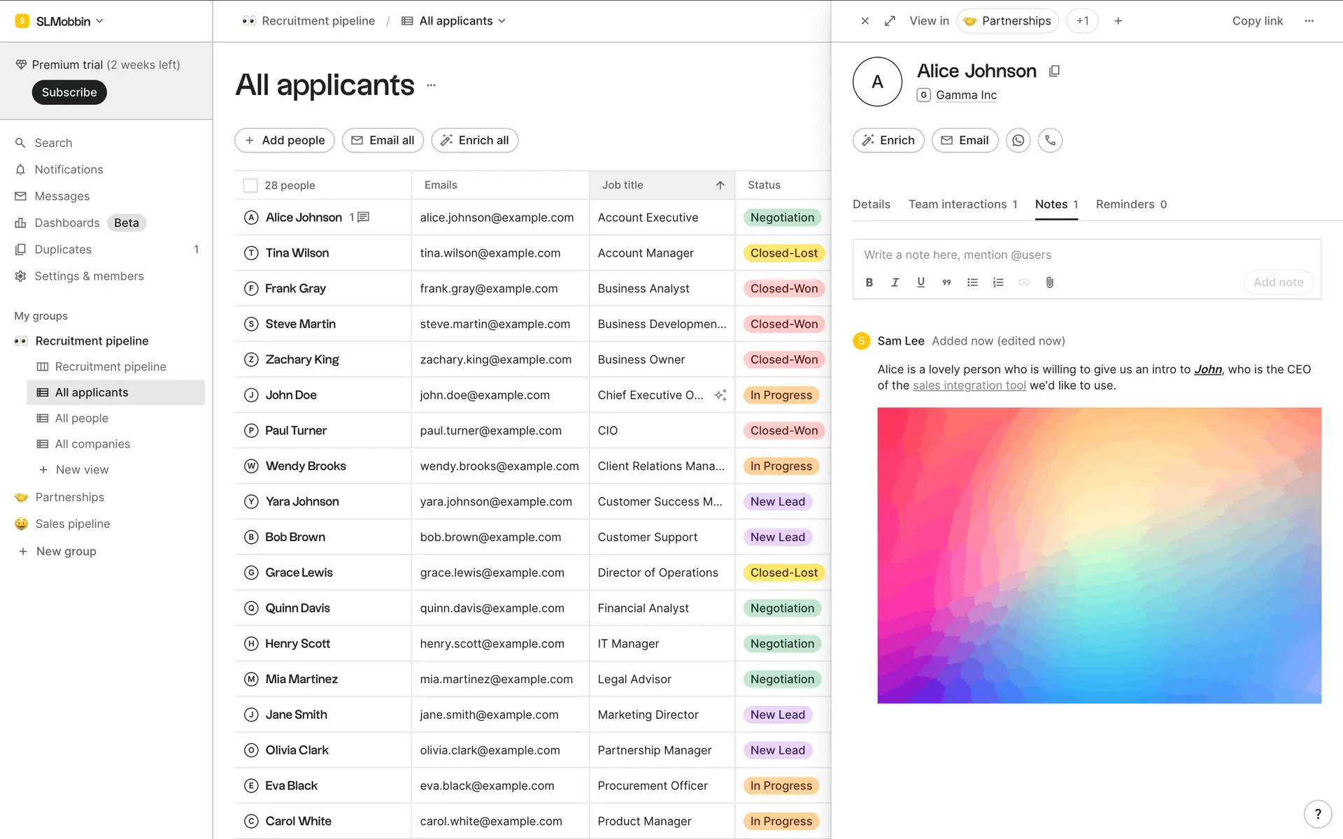Toggle italic formatting in the note editor
This screenshot has height=839, width=1343.
pos(895,282)
